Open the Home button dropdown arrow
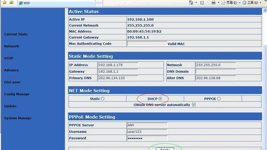267x150 pixels. click(196, 2)
